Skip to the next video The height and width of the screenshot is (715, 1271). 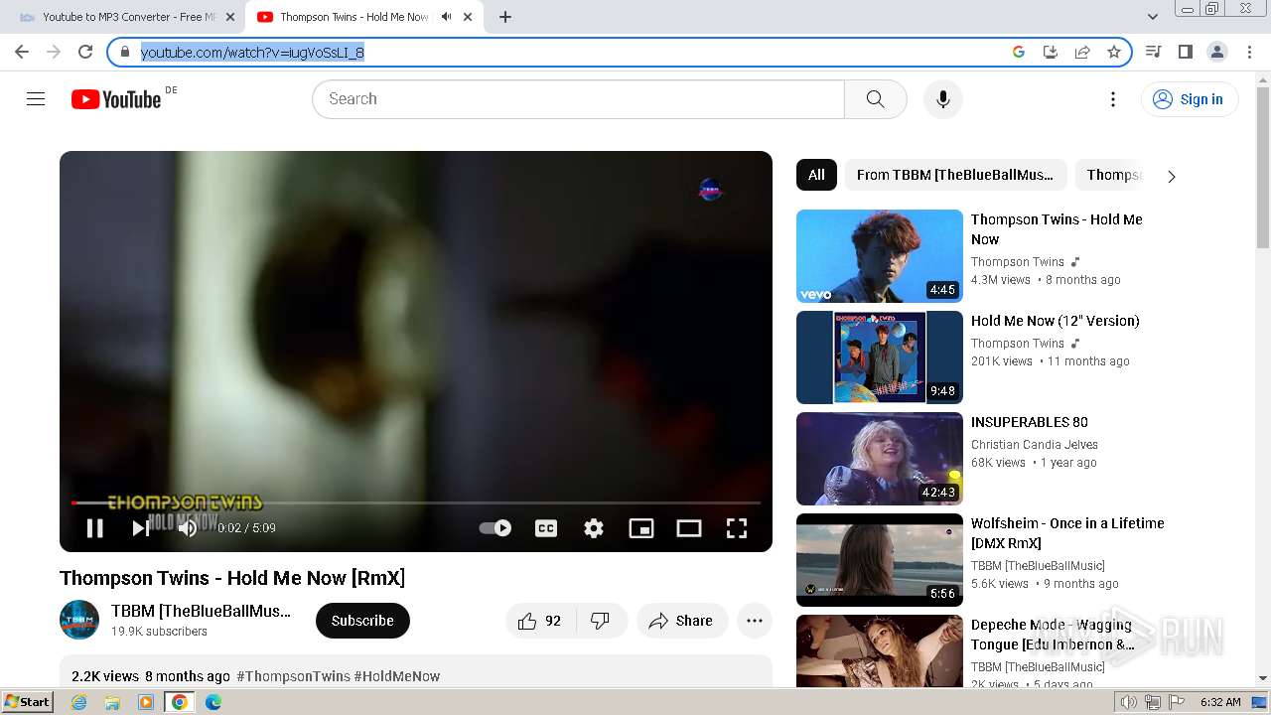(x=141, y=528)
